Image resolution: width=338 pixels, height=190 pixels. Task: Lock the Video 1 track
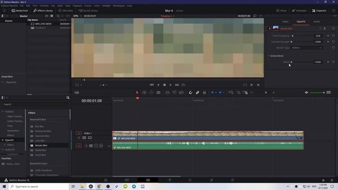click(79, 138)
